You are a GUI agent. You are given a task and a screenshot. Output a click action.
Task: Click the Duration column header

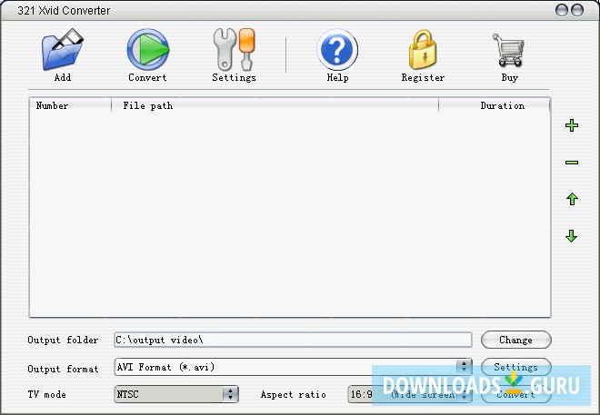coord(495,105)
